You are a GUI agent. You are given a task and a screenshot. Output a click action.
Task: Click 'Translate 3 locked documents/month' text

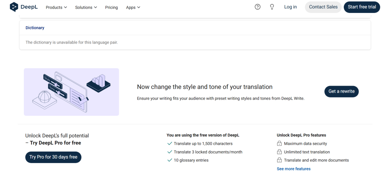[x=208, y=152]
